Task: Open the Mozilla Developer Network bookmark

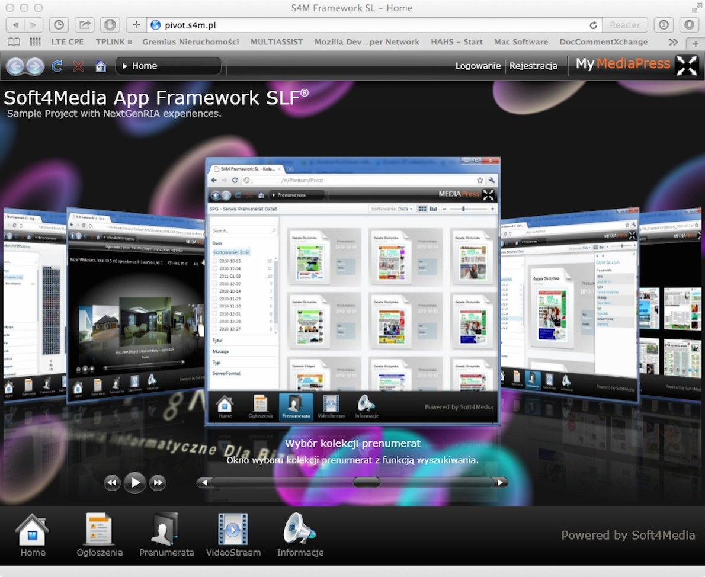Action: [x=367, y=42]
